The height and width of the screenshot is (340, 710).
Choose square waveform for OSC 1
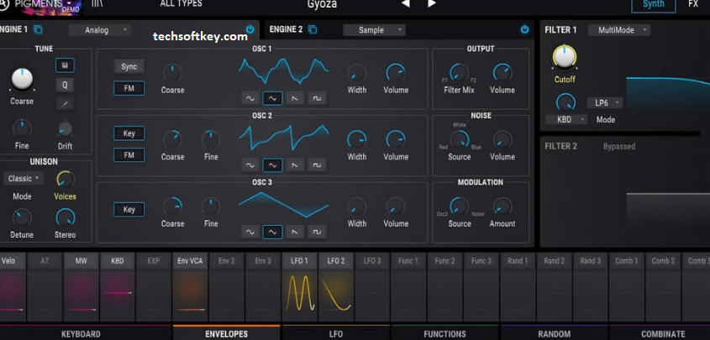[x=317, y=98]
